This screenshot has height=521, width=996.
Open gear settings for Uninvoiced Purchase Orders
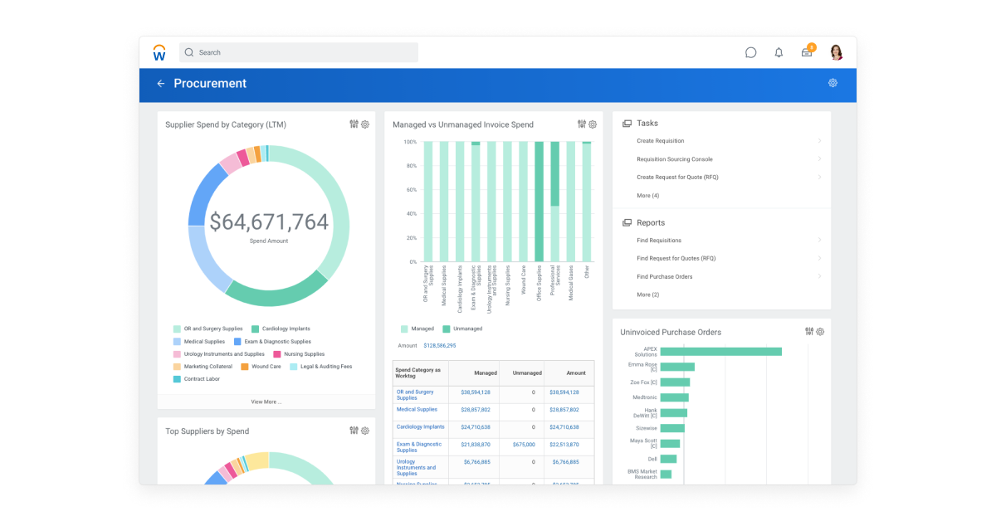(x=820, y=332)
